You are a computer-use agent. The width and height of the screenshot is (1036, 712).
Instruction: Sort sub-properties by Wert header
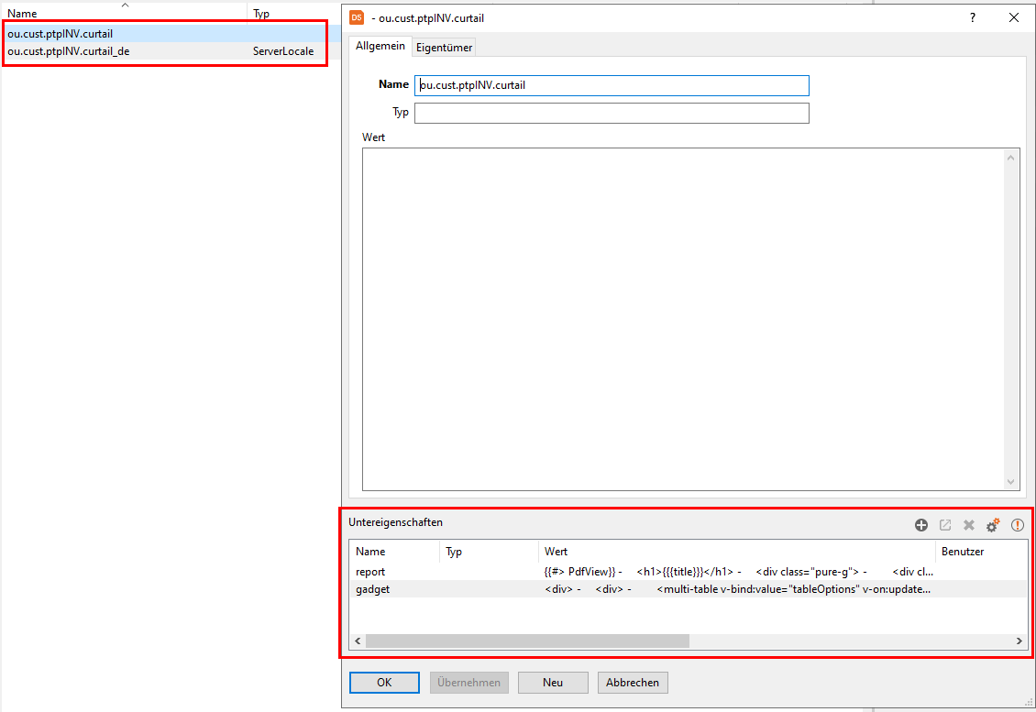point(737,552)
